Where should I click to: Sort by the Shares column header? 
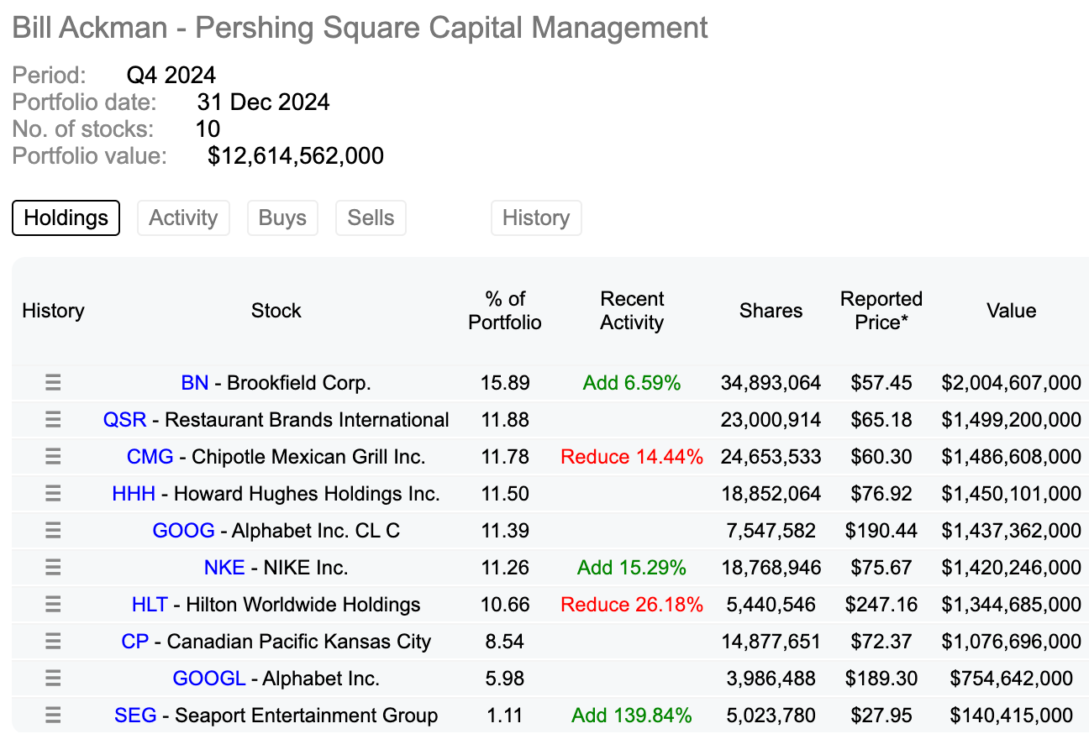(771, 311)
